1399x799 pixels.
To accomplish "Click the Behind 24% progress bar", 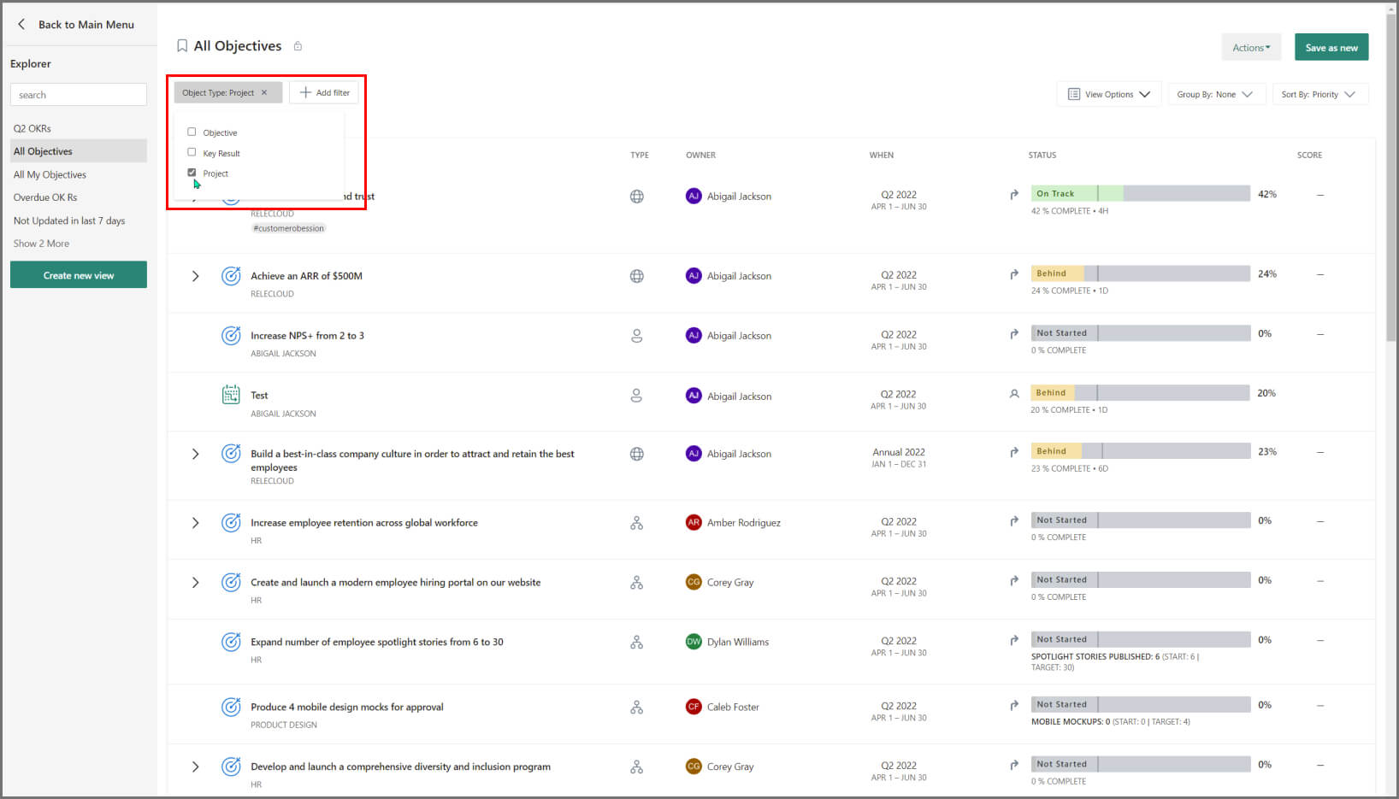I will (x=1141, y=273).
